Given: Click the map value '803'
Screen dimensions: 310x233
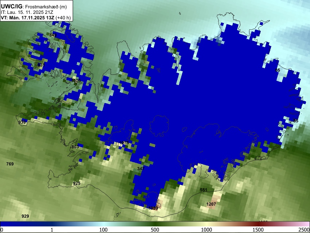Looking at the screenshot, I should point(75,147).
